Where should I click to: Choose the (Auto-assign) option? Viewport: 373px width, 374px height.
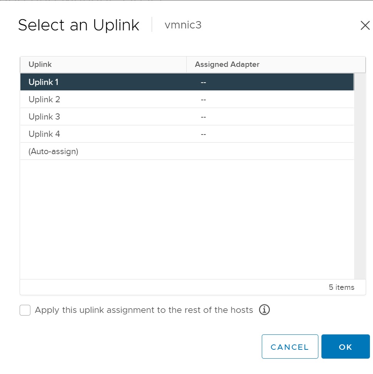[53, 151]
